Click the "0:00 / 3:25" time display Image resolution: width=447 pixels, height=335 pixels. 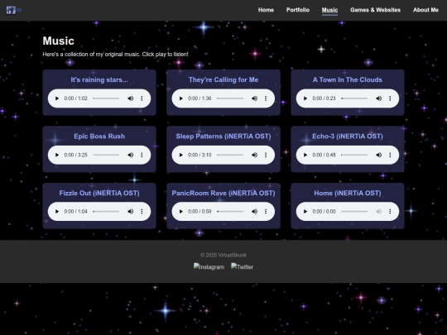76,155
